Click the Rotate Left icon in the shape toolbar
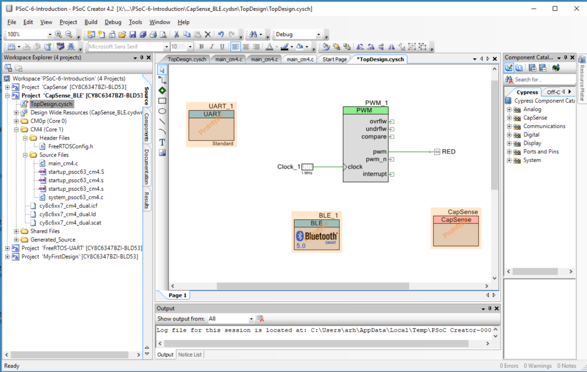The width and height of the screenshot is (587, 372). click(x=360, y=46)
